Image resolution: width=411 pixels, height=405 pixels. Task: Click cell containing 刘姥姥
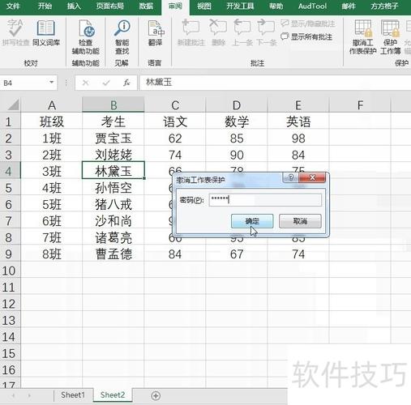[x=113, y=155]
